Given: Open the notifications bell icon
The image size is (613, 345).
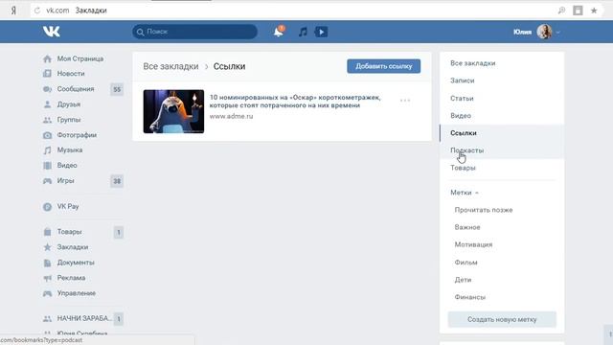Looking at the screenshot, I should [279, 32].
